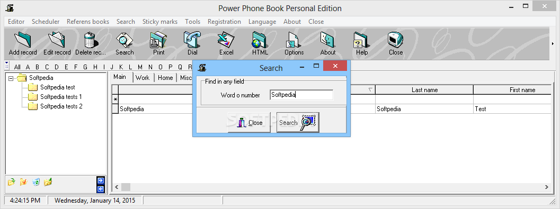Click the Search button in Search dialog
The height and width of the screenshot is (209, 560).
point(298,122)
